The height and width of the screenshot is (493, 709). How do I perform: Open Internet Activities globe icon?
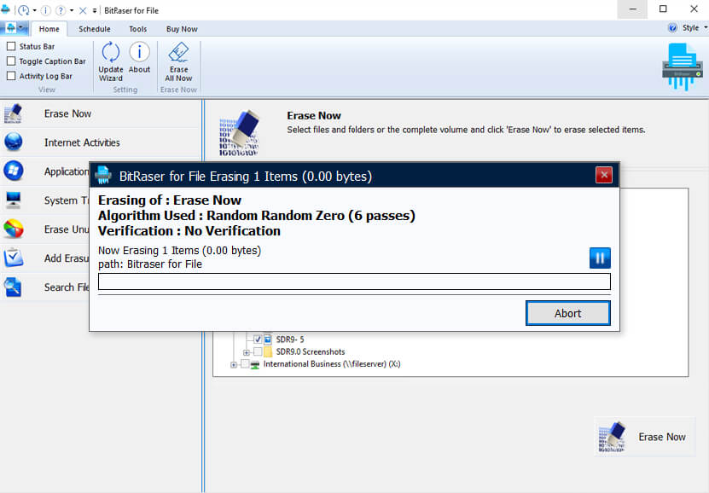coord(13,142)
